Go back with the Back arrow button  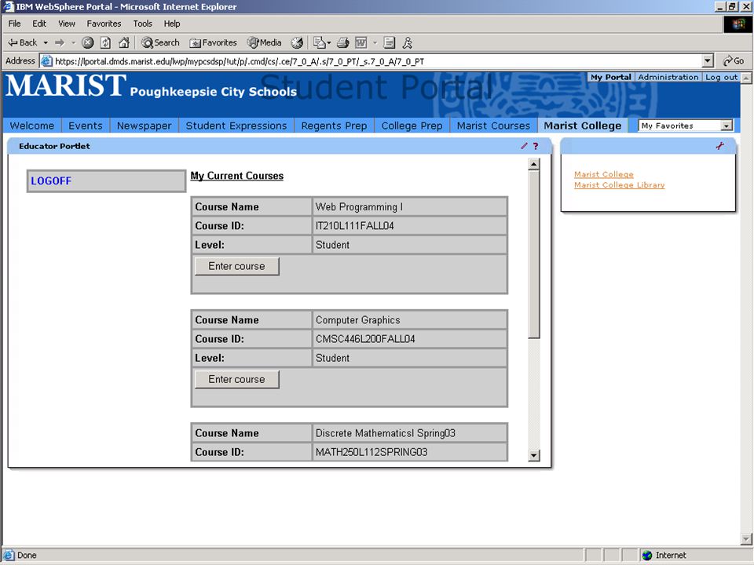pyautogui.click(x=22, y=42)
